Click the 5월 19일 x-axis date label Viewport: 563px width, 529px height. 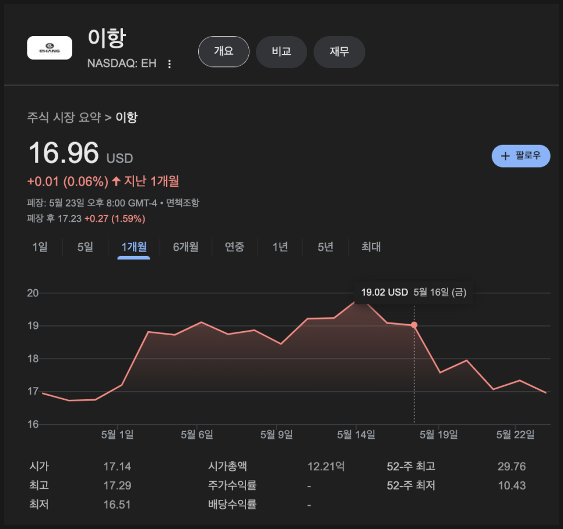point(439,435)
